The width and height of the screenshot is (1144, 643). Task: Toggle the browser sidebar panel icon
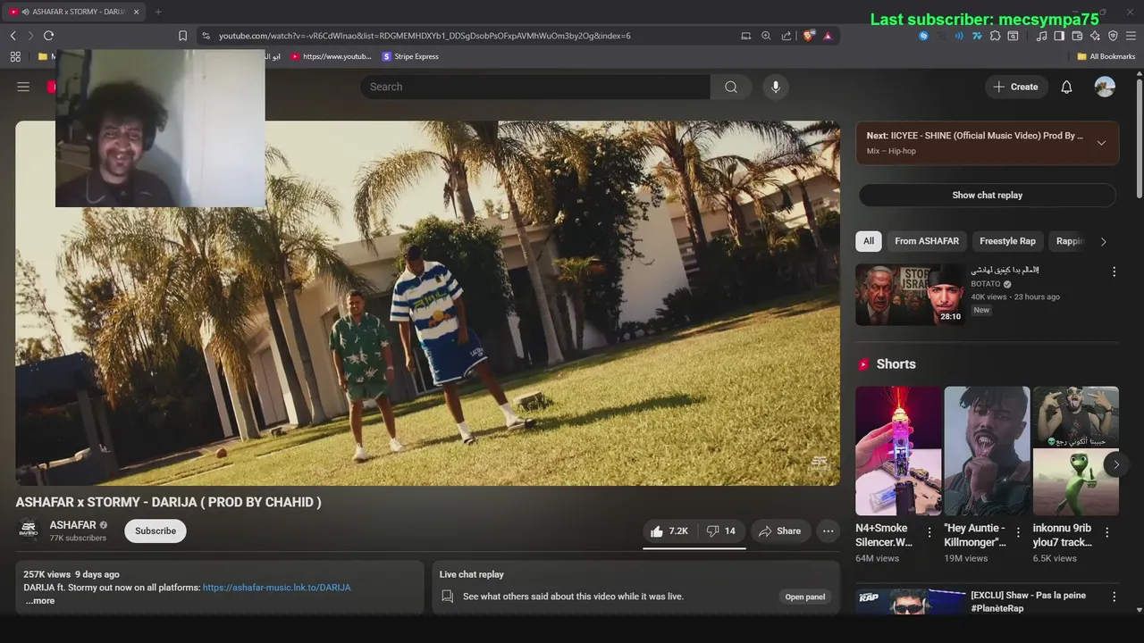tap(1059, 36)
